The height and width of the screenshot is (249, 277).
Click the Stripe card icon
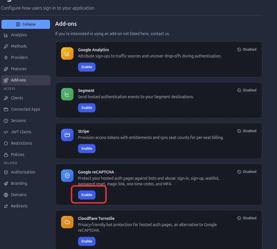pos(67,135)
